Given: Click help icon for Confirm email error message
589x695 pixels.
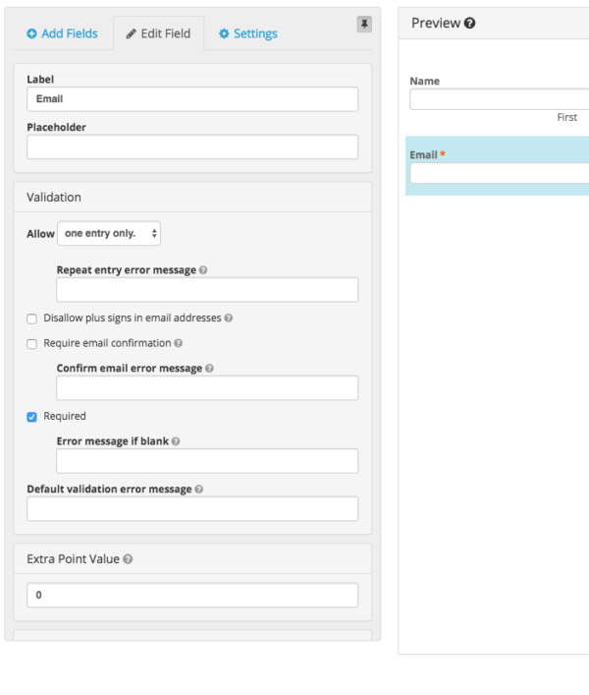Looking at the screenshot, I should pos(210,369).
